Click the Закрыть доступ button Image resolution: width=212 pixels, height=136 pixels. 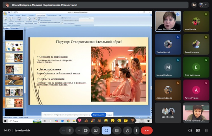99,115
